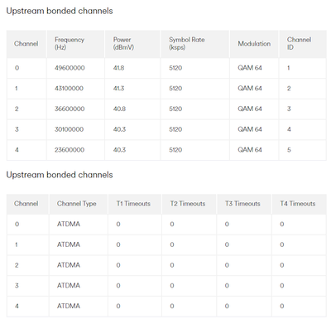Select the T3 Timeouts column header
The height and width of the screenshot is (324, 331).
click(242, 204)
